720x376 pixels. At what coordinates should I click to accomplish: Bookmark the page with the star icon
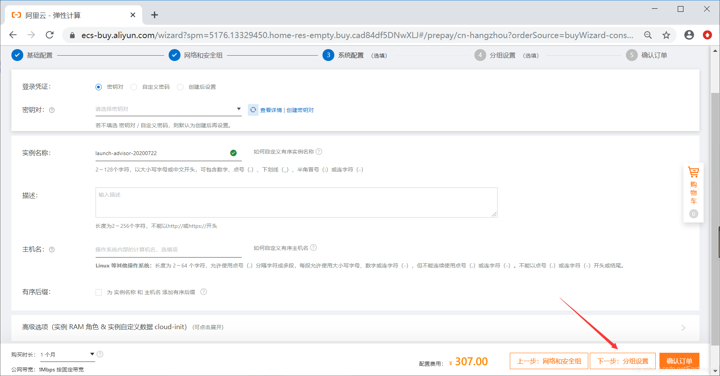(666, 35)
